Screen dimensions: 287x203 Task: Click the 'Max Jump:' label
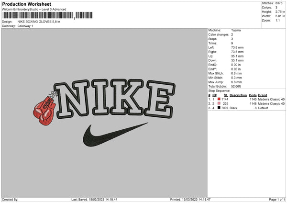click(x=216, y=82)
